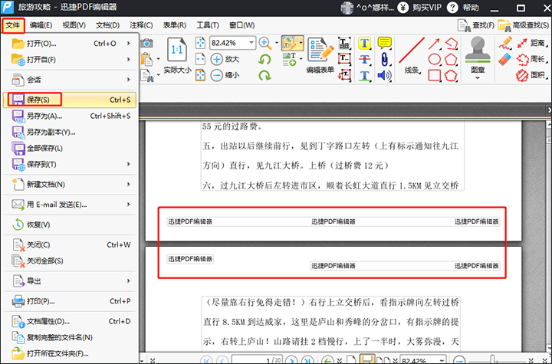
Task: Expand the 打开(O) submenu
Action: [x=129, y=44]
